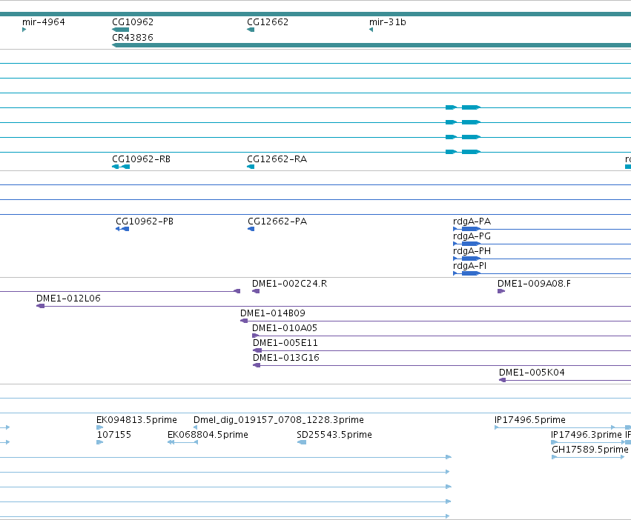Select the SD25543.5prime EST label
This screenshot has height=520, width=631.
(x=334, y=435)
